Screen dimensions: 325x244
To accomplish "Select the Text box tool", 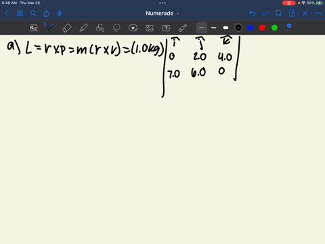I will (166, 28).
